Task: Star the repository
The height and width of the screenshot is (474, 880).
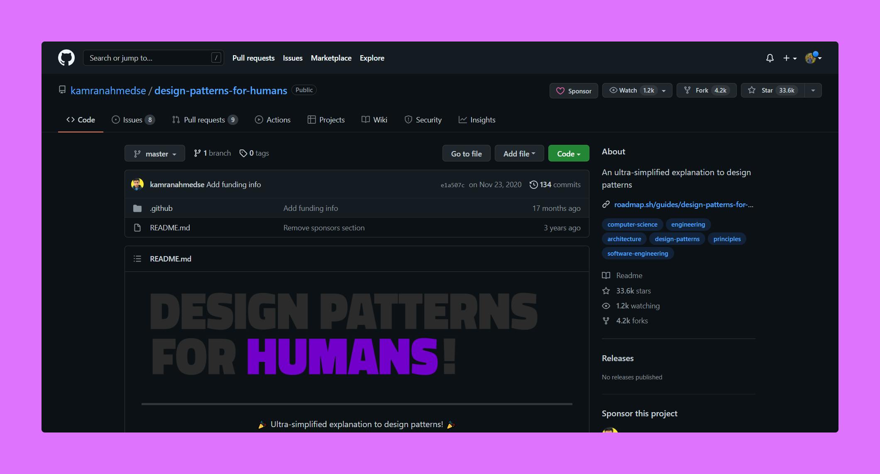Action: (772, 90)
